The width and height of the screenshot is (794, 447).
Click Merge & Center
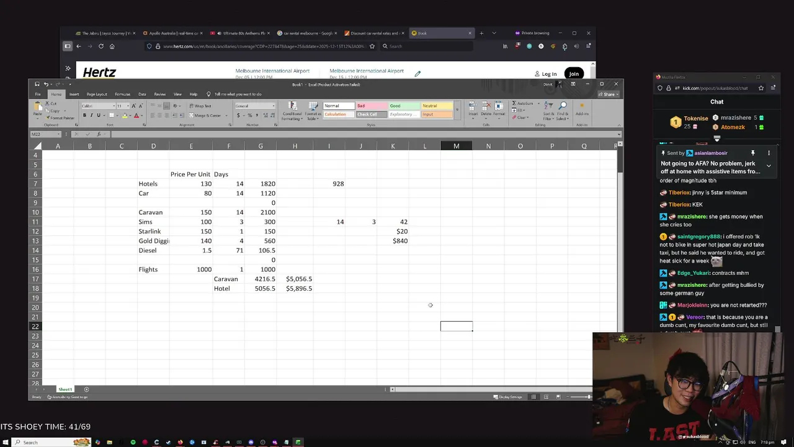205,115
